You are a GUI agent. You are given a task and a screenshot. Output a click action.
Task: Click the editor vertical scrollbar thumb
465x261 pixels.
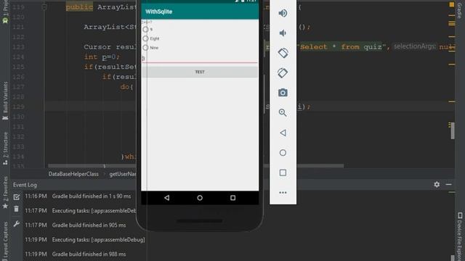coord(453,130)
